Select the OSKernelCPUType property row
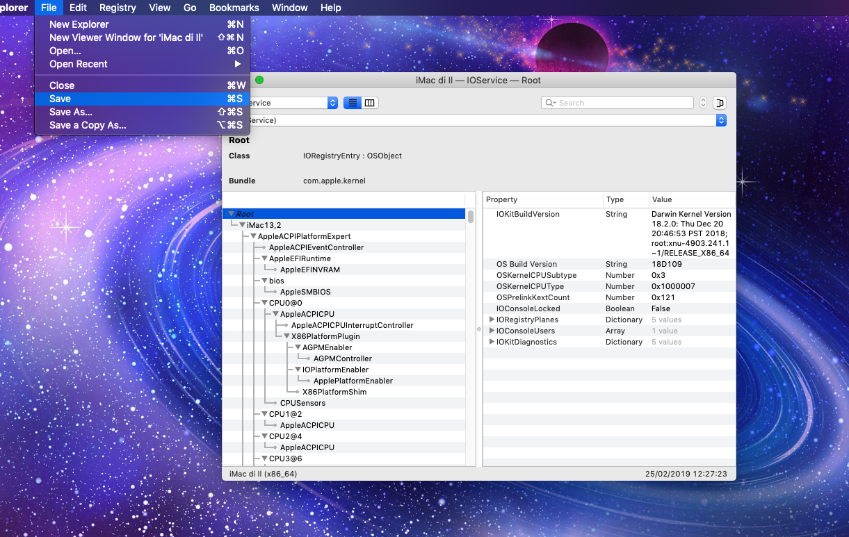The image size is (849, 537). [x=609, y=286]
